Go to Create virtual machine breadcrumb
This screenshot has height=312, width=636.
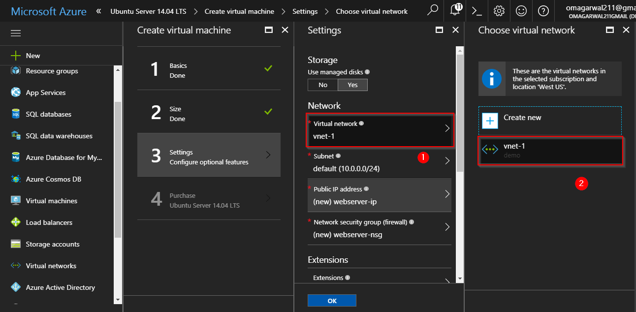click(x=239, y=11)
